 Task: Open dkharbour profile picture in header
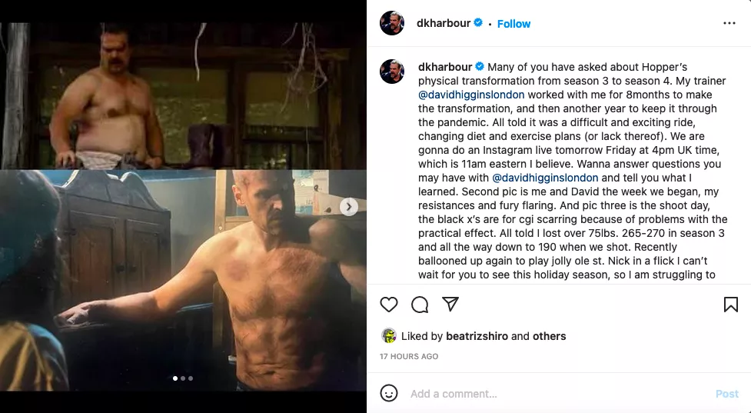pyautogui.click(x=392, y=24)
